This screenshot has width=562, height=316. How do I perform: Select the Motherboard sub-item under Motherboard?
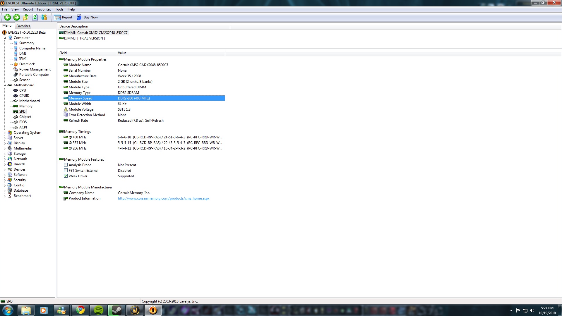[29, 101]
